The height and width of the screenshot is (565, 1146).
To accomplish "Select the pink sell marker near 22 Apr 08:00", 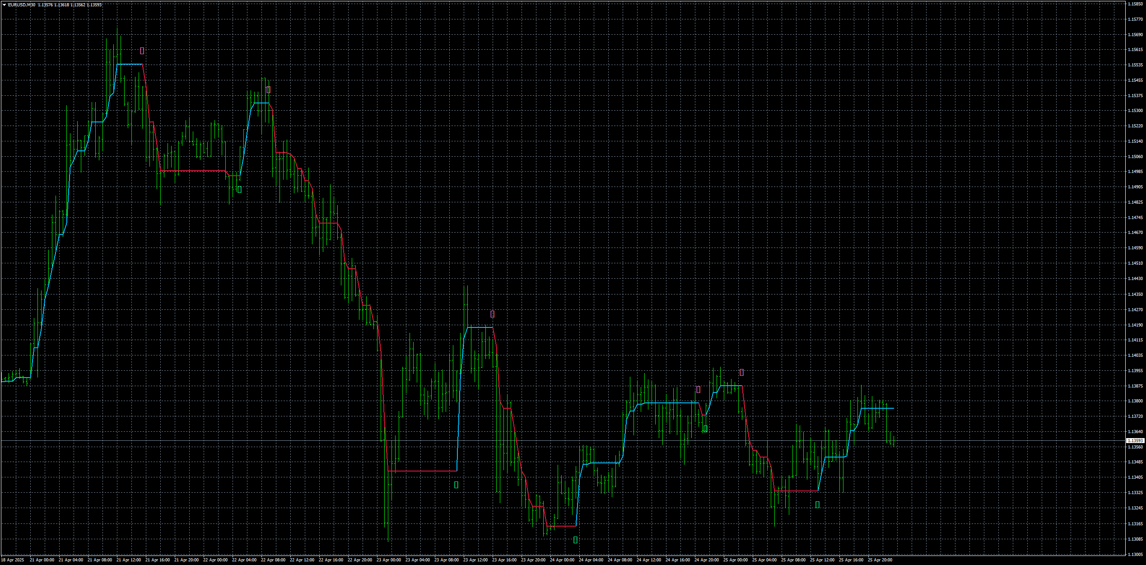I will point(268,90).
